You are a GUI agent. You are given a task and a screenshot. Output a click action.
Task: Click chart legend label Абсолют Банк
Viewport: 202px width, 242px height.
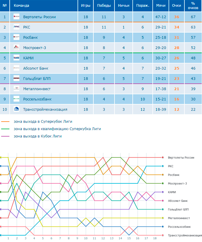click(x=178, y=201)
